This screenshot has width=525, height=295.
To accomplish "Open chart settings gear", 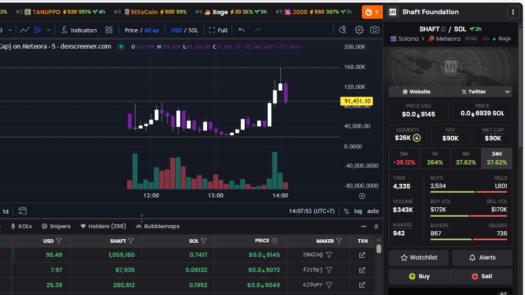I will coord(359,30).
